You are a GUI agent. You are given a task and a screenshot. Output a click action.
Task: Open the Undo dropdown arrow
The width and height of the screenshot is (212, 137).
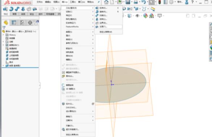coord(148,2)
